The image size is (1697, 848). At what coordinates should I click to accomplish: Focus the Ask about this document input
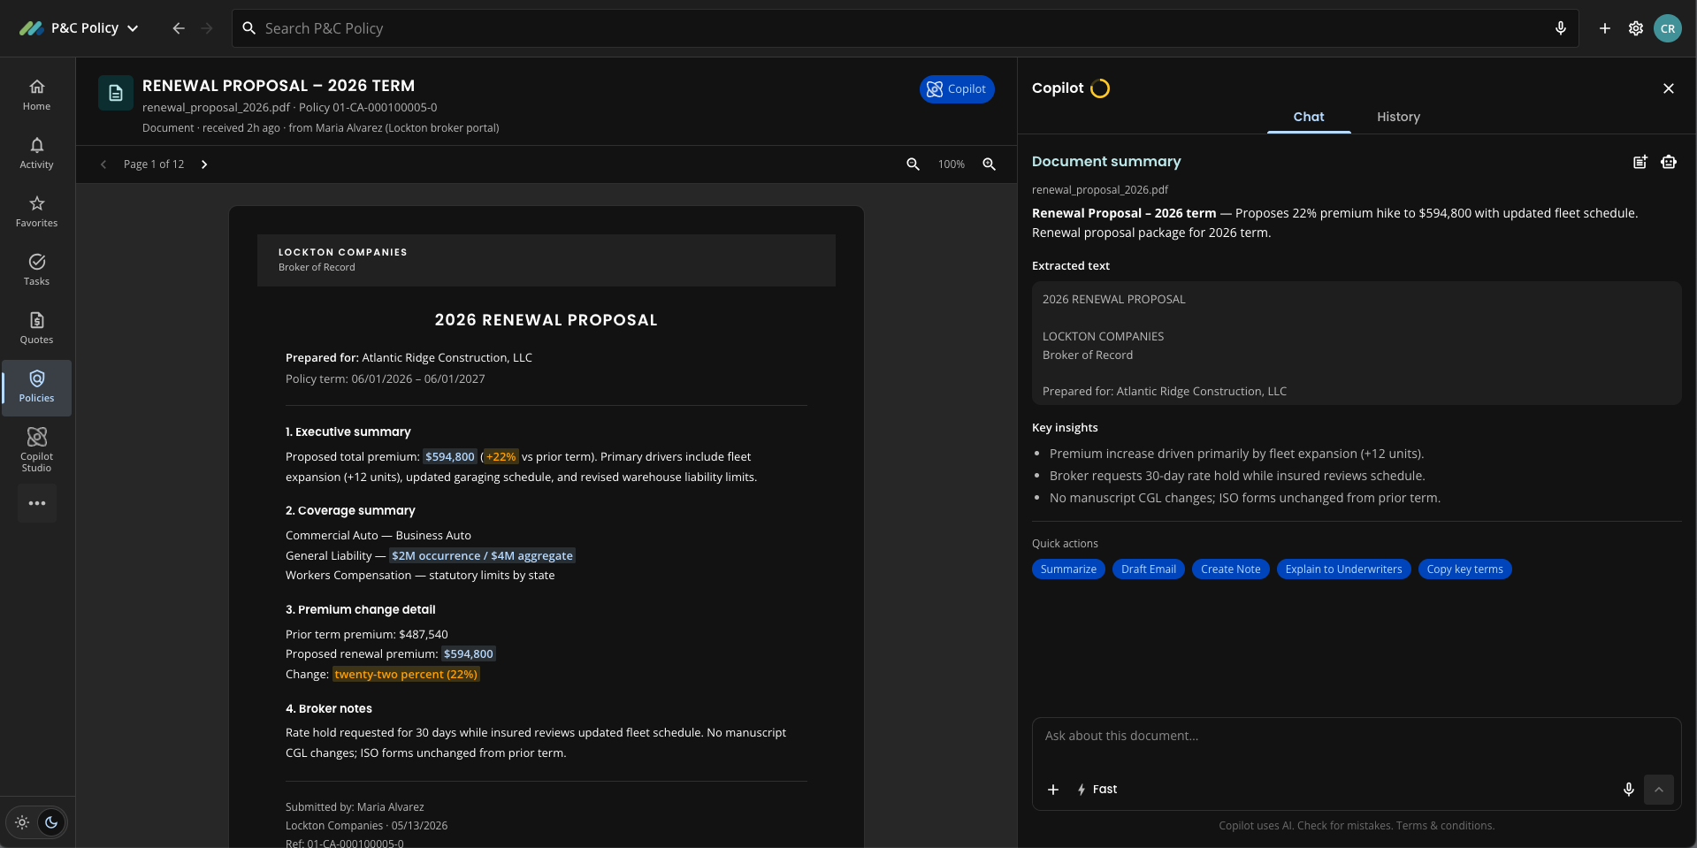(1356, 737)
